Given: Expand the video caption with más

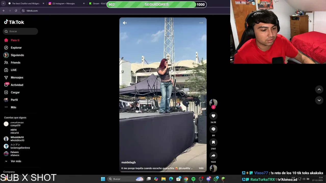Looking at the screenshot, I should click(201, 168).
